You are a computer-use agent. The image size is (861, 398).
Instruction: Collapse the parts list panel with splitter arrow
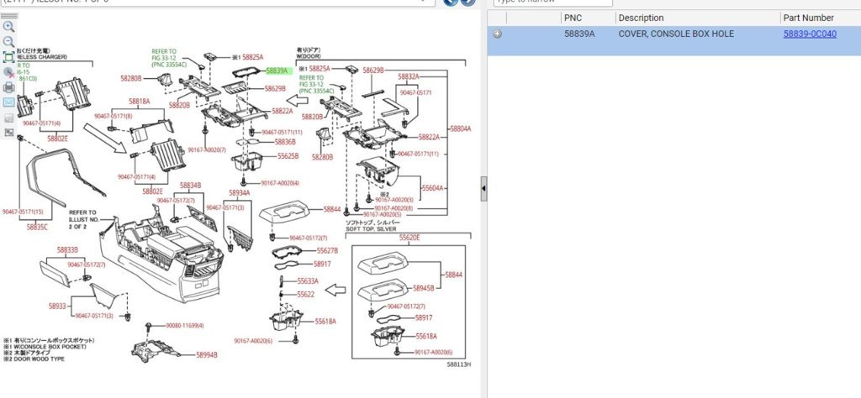(x=483, y=189)
